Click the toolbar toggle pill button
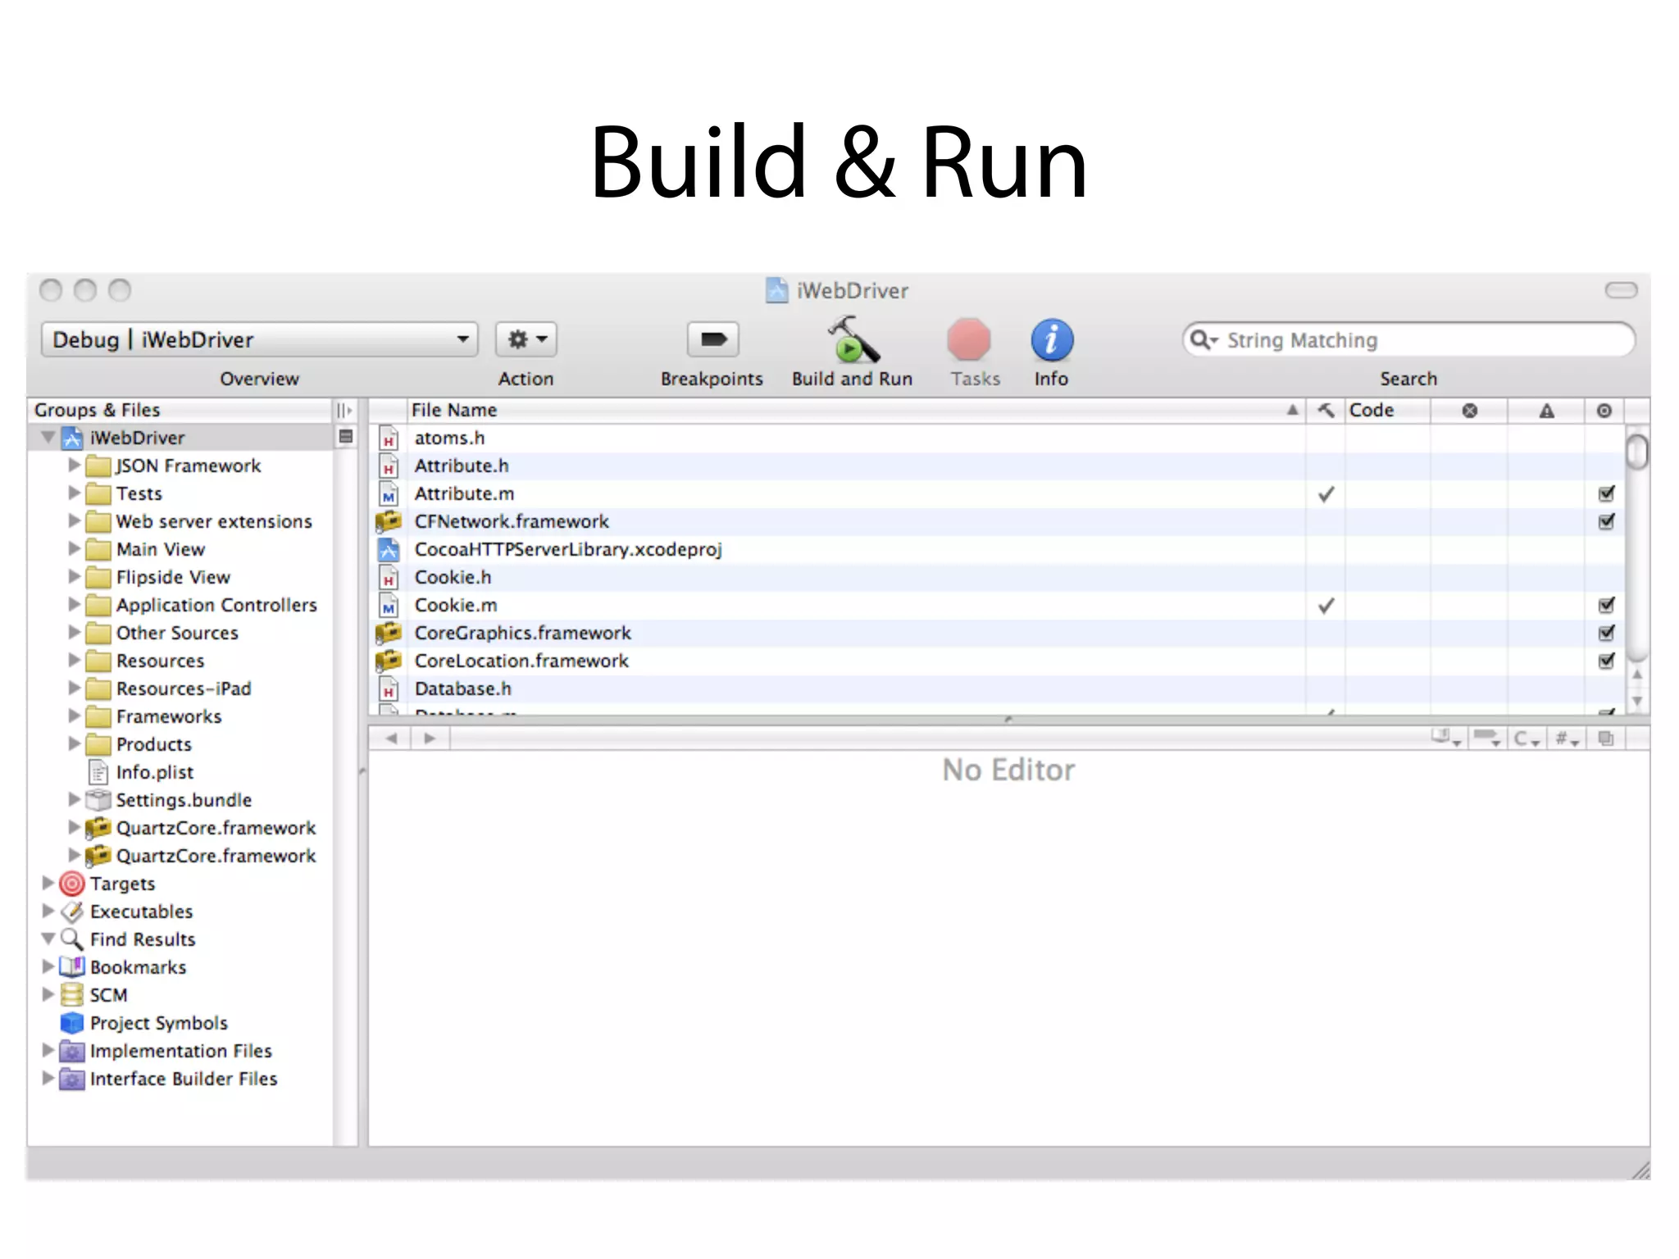 coord(1621,290)
